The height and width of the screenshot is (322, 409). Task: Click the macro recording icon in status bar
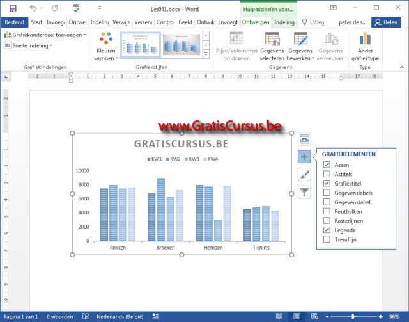point(156,316)
